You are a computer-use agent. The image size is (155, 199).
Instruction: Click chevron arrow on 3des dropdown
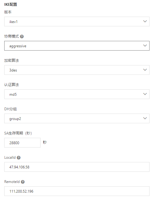coord(145,70)
